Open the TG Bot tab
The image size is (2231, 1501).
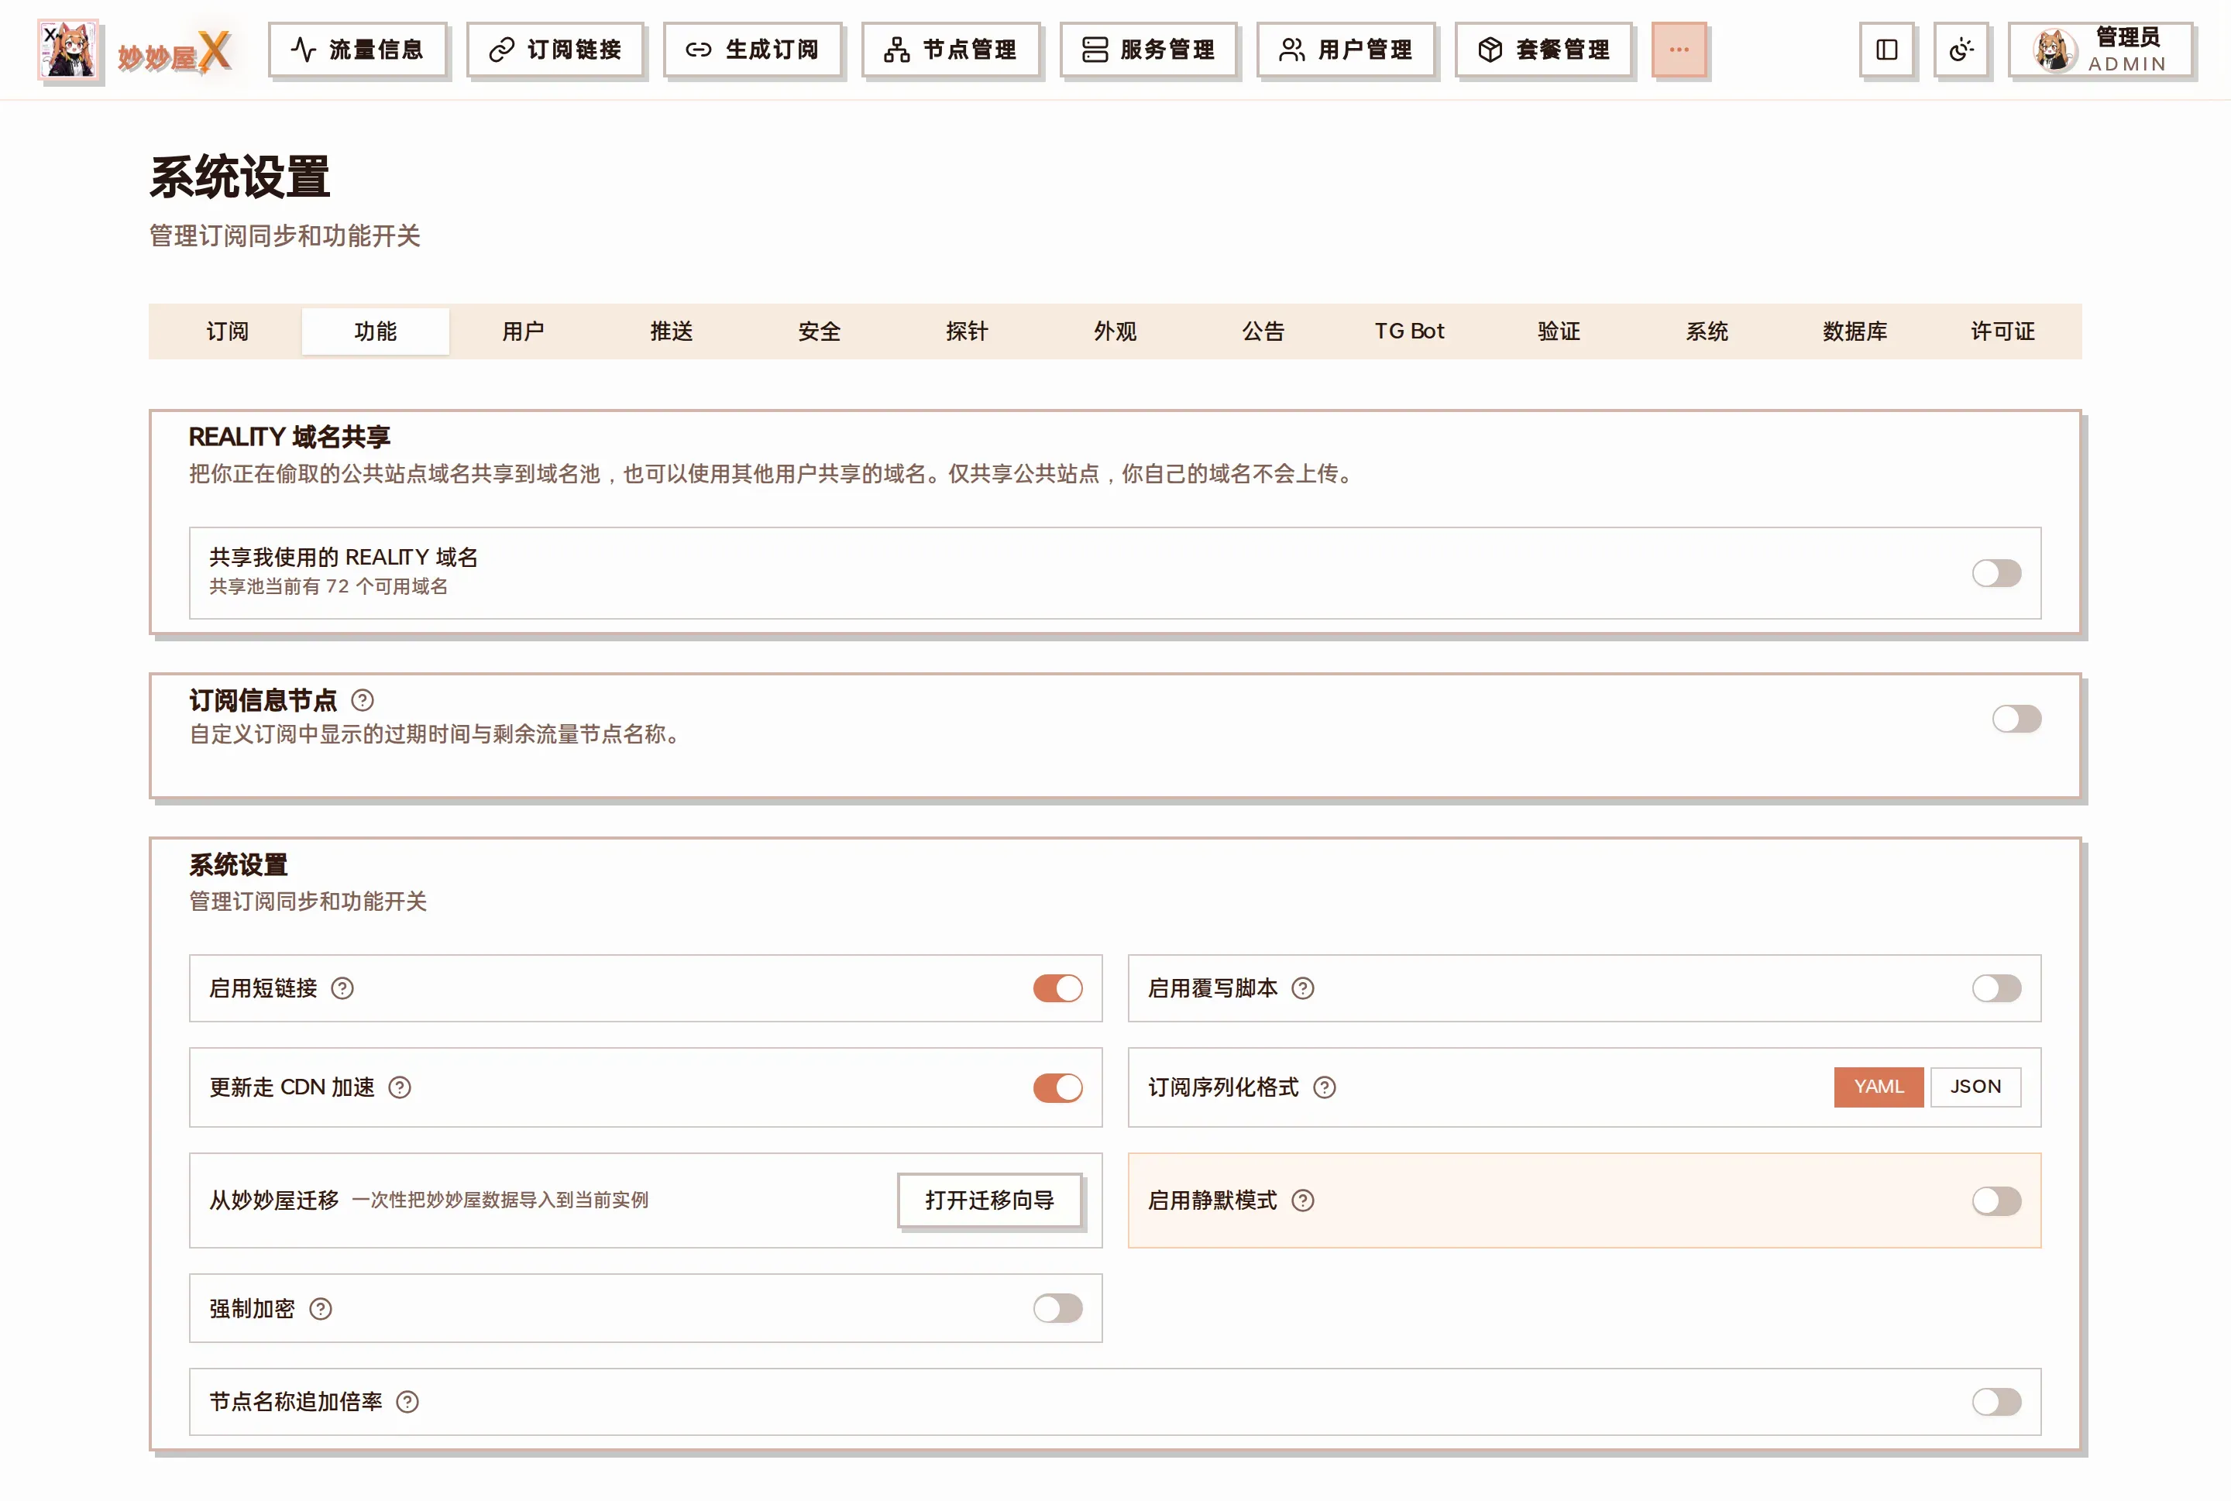click(1411, 331)
